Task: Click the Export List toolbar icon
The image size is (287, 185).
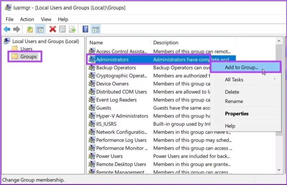Action: (72, 29)
